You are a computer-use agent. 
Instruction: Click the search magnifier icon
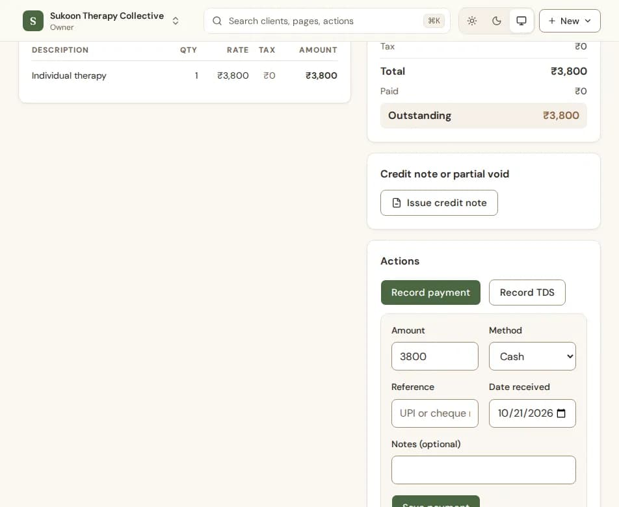click(x=217, y=21)
